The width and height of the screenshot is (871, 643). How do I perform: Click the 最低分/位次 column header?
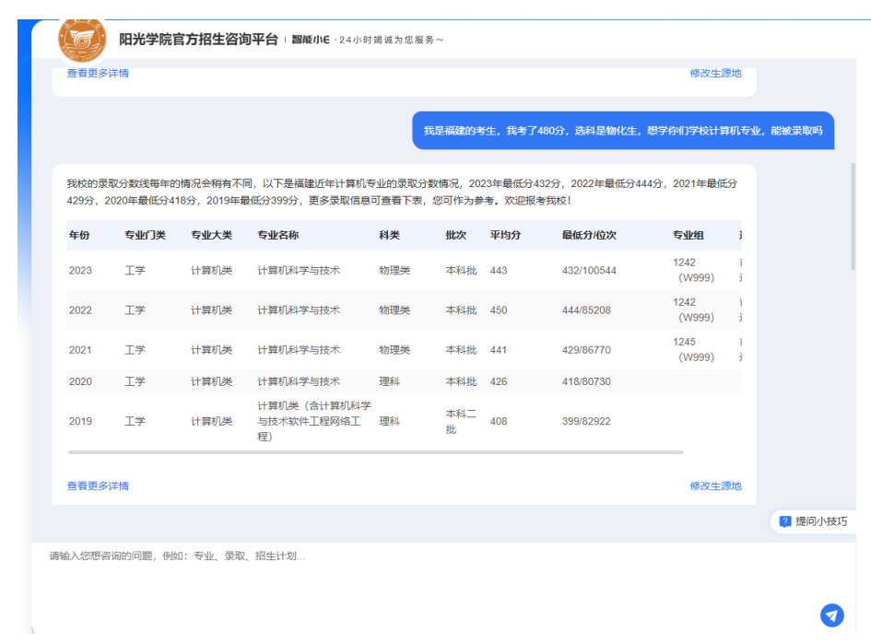pos(588,235)
